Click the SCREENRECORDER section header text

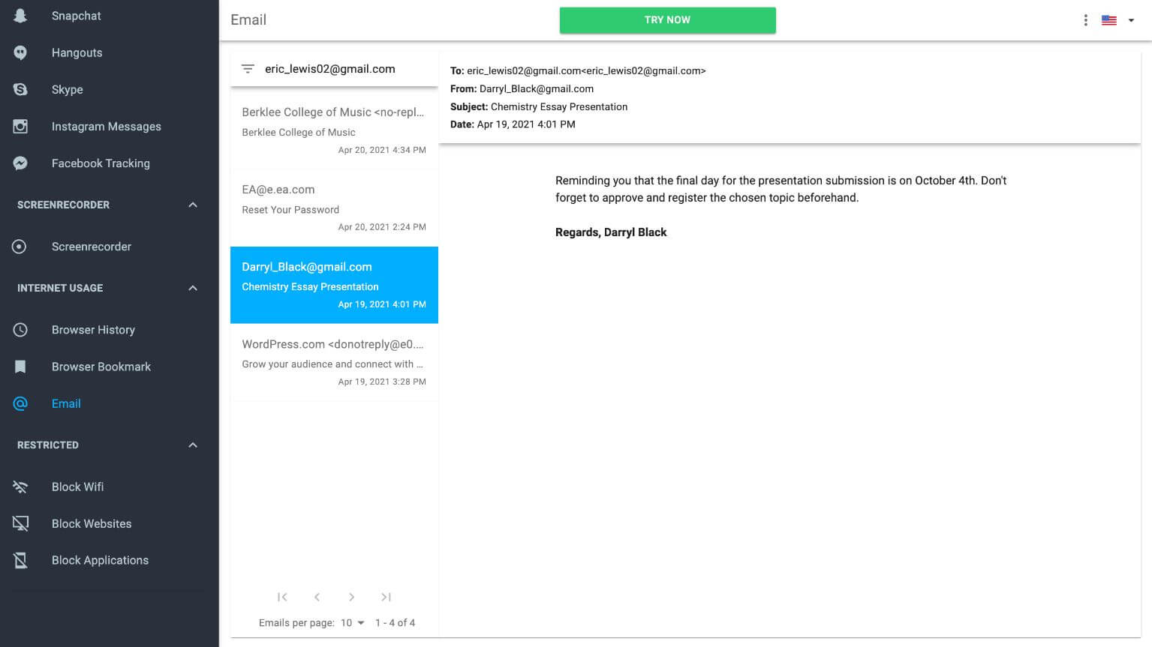[63, 205]
